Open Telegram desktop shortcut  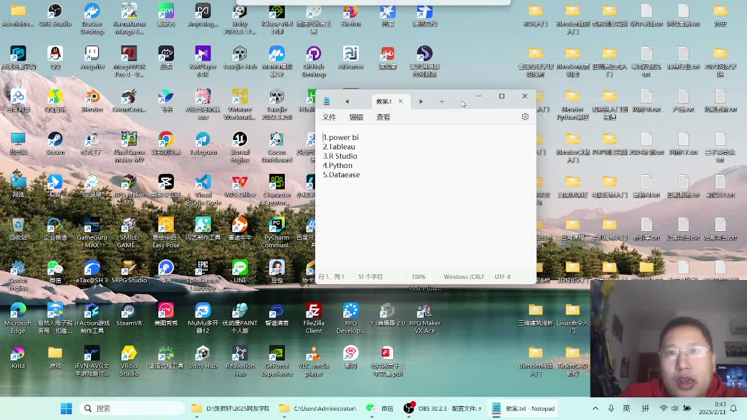[203, 143]
